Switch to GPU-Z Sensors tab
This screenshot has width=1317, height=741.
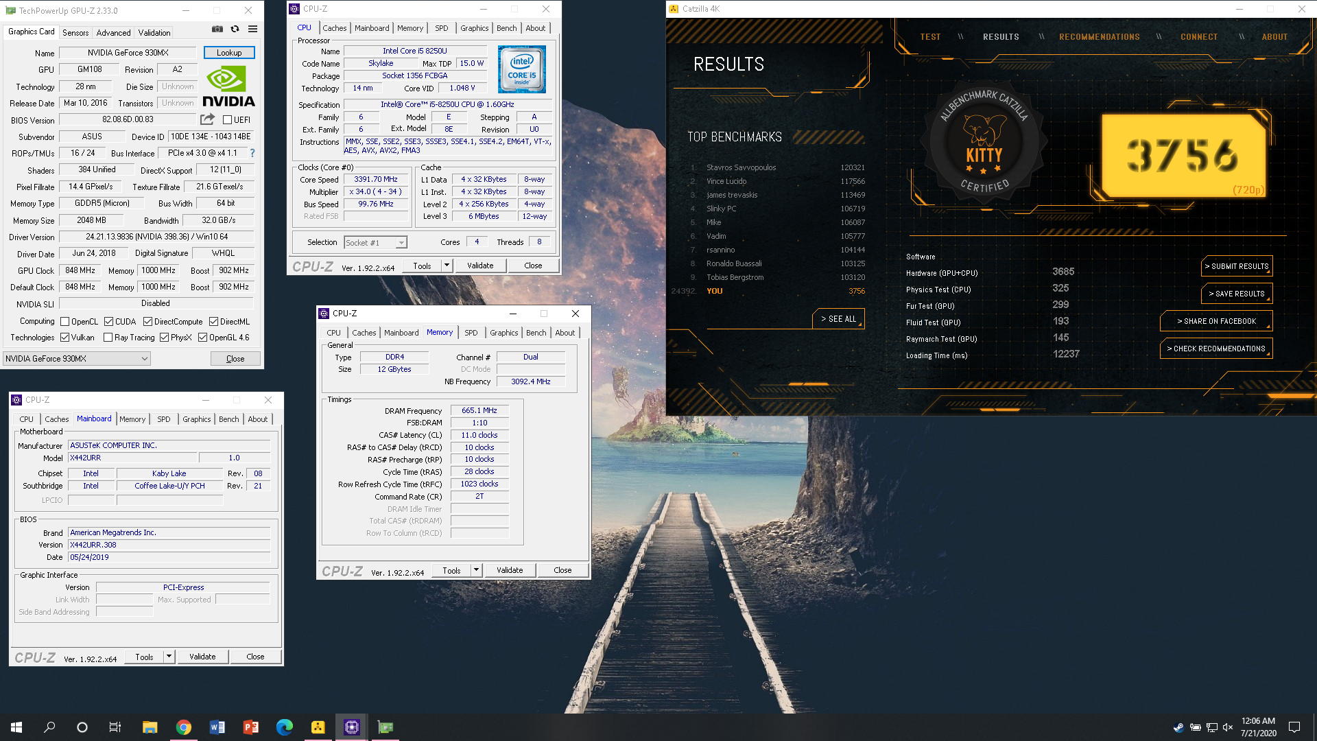click(75, 32)
